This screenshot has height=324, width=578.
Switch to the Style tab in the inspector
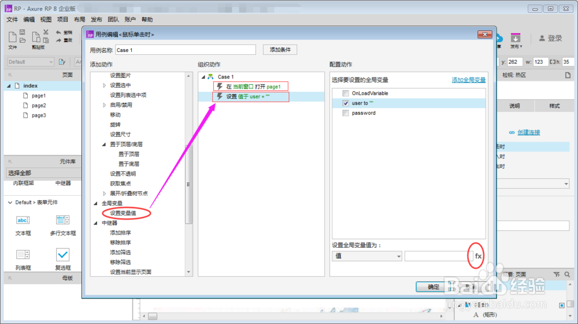click(554, 106)
